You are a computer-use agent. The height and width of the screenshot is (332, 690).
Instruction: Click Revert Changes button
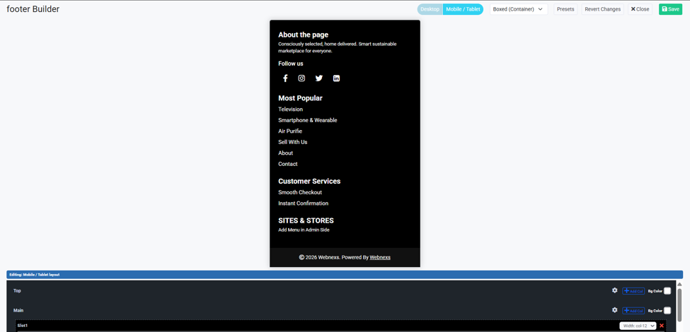pyautogui.click(x=602, y=9)
